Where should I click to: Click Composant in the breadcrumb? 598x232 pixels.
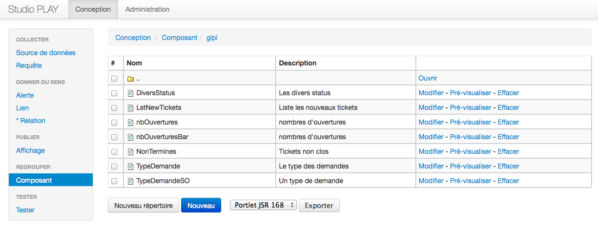coord(180,38)
